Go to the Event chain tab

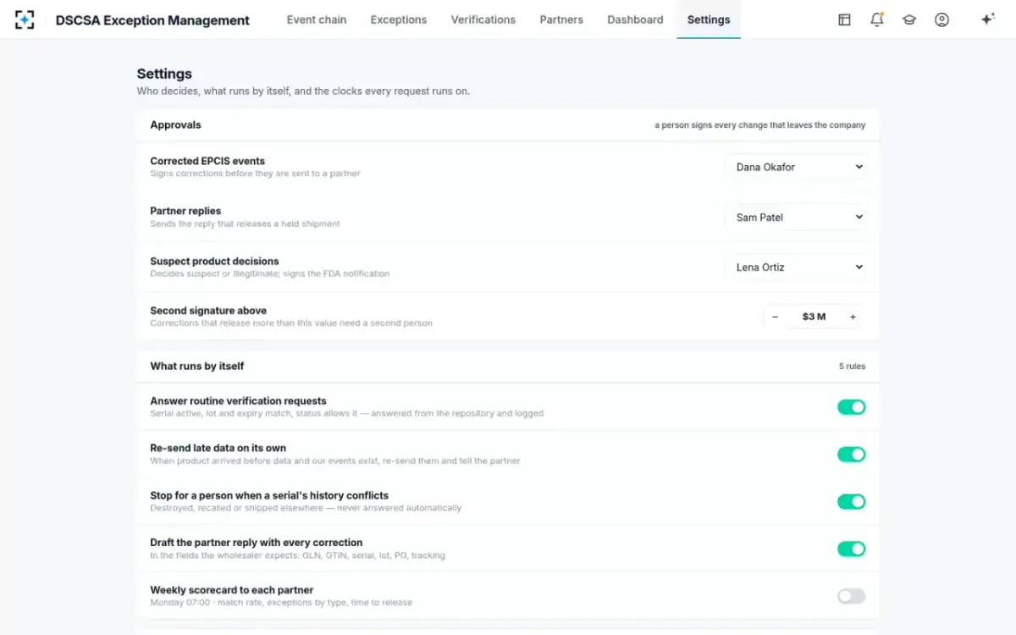[x=317, y=19]
